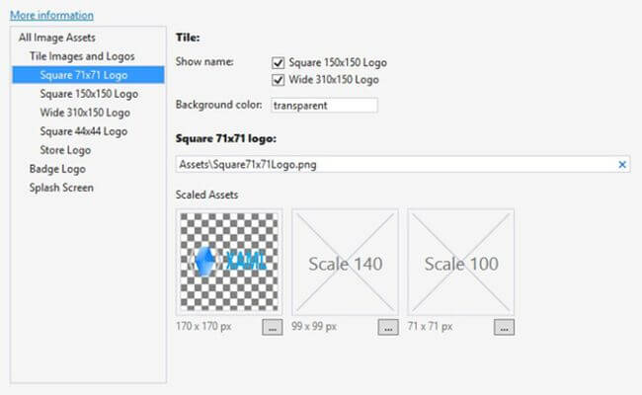
Task: Select Square 71x71 Logo tree item
Action: click(88, 75)
